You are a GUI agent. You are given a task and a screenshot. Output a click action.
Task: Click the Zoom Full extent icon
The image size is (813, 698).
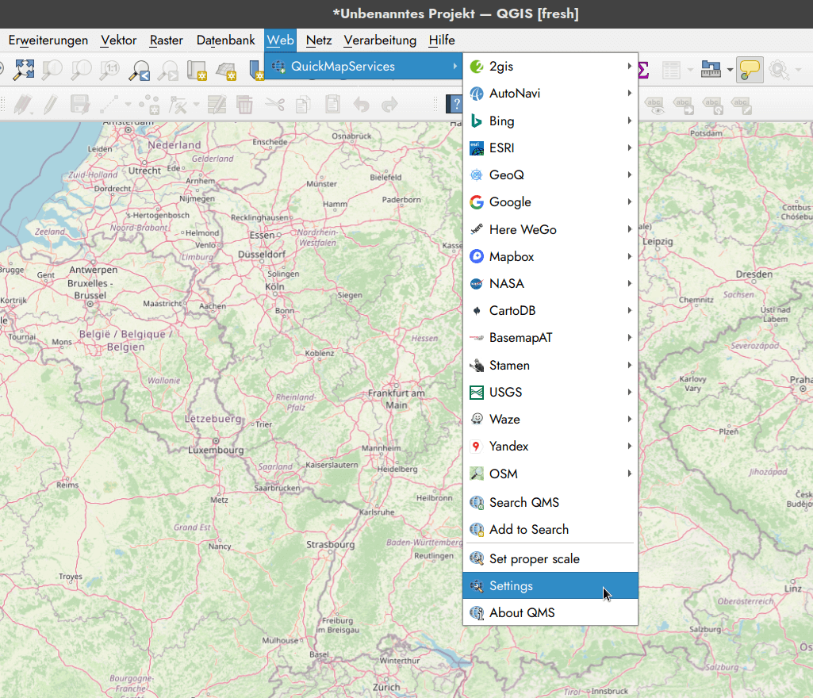coord(24,70)
